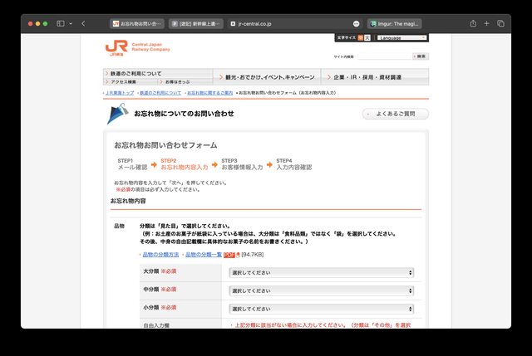
Task: Open the Language dropdown
Action: 401,38
